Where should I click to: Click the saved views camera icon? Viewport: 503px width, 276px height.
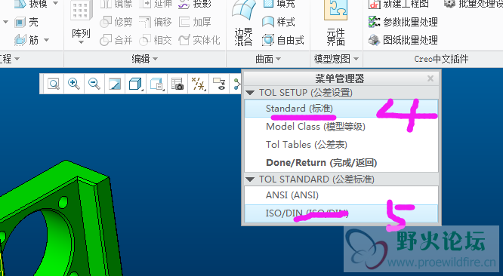177,84
